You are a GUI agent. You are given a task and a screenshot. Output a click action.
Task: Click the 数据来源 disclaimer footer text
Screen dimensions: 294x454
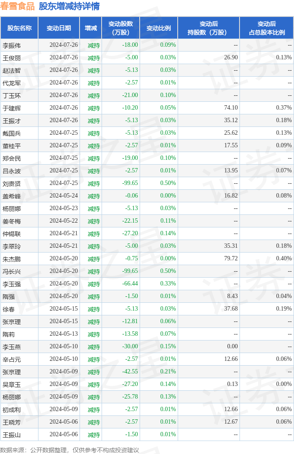tap(70, 450)
